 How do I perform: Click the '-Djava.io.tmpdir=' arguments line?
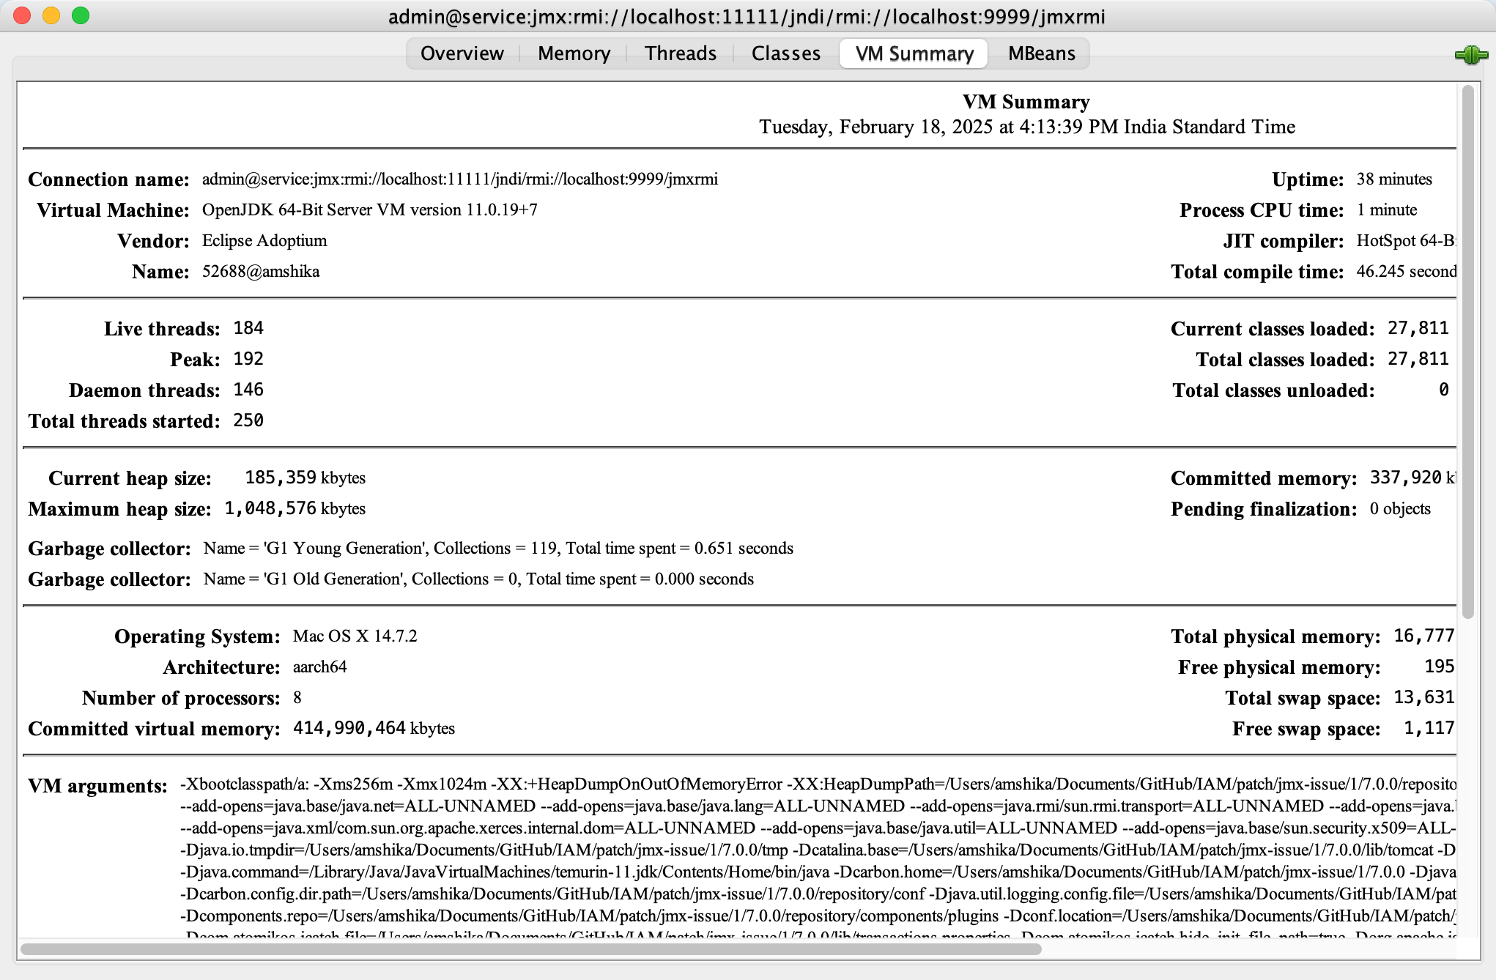[x=818, y=850]
